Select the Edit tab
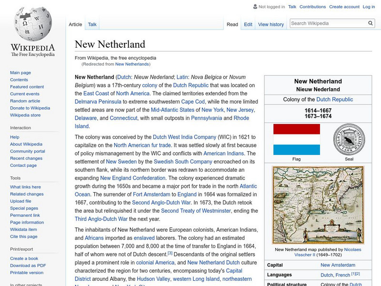Image resolution: width=381 pixels, height=286 pixels. [248, 24]
